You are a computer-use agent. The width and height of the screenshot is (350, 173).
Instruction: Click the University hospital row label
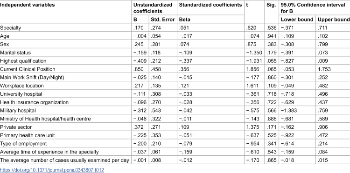(x=21, y=94)
